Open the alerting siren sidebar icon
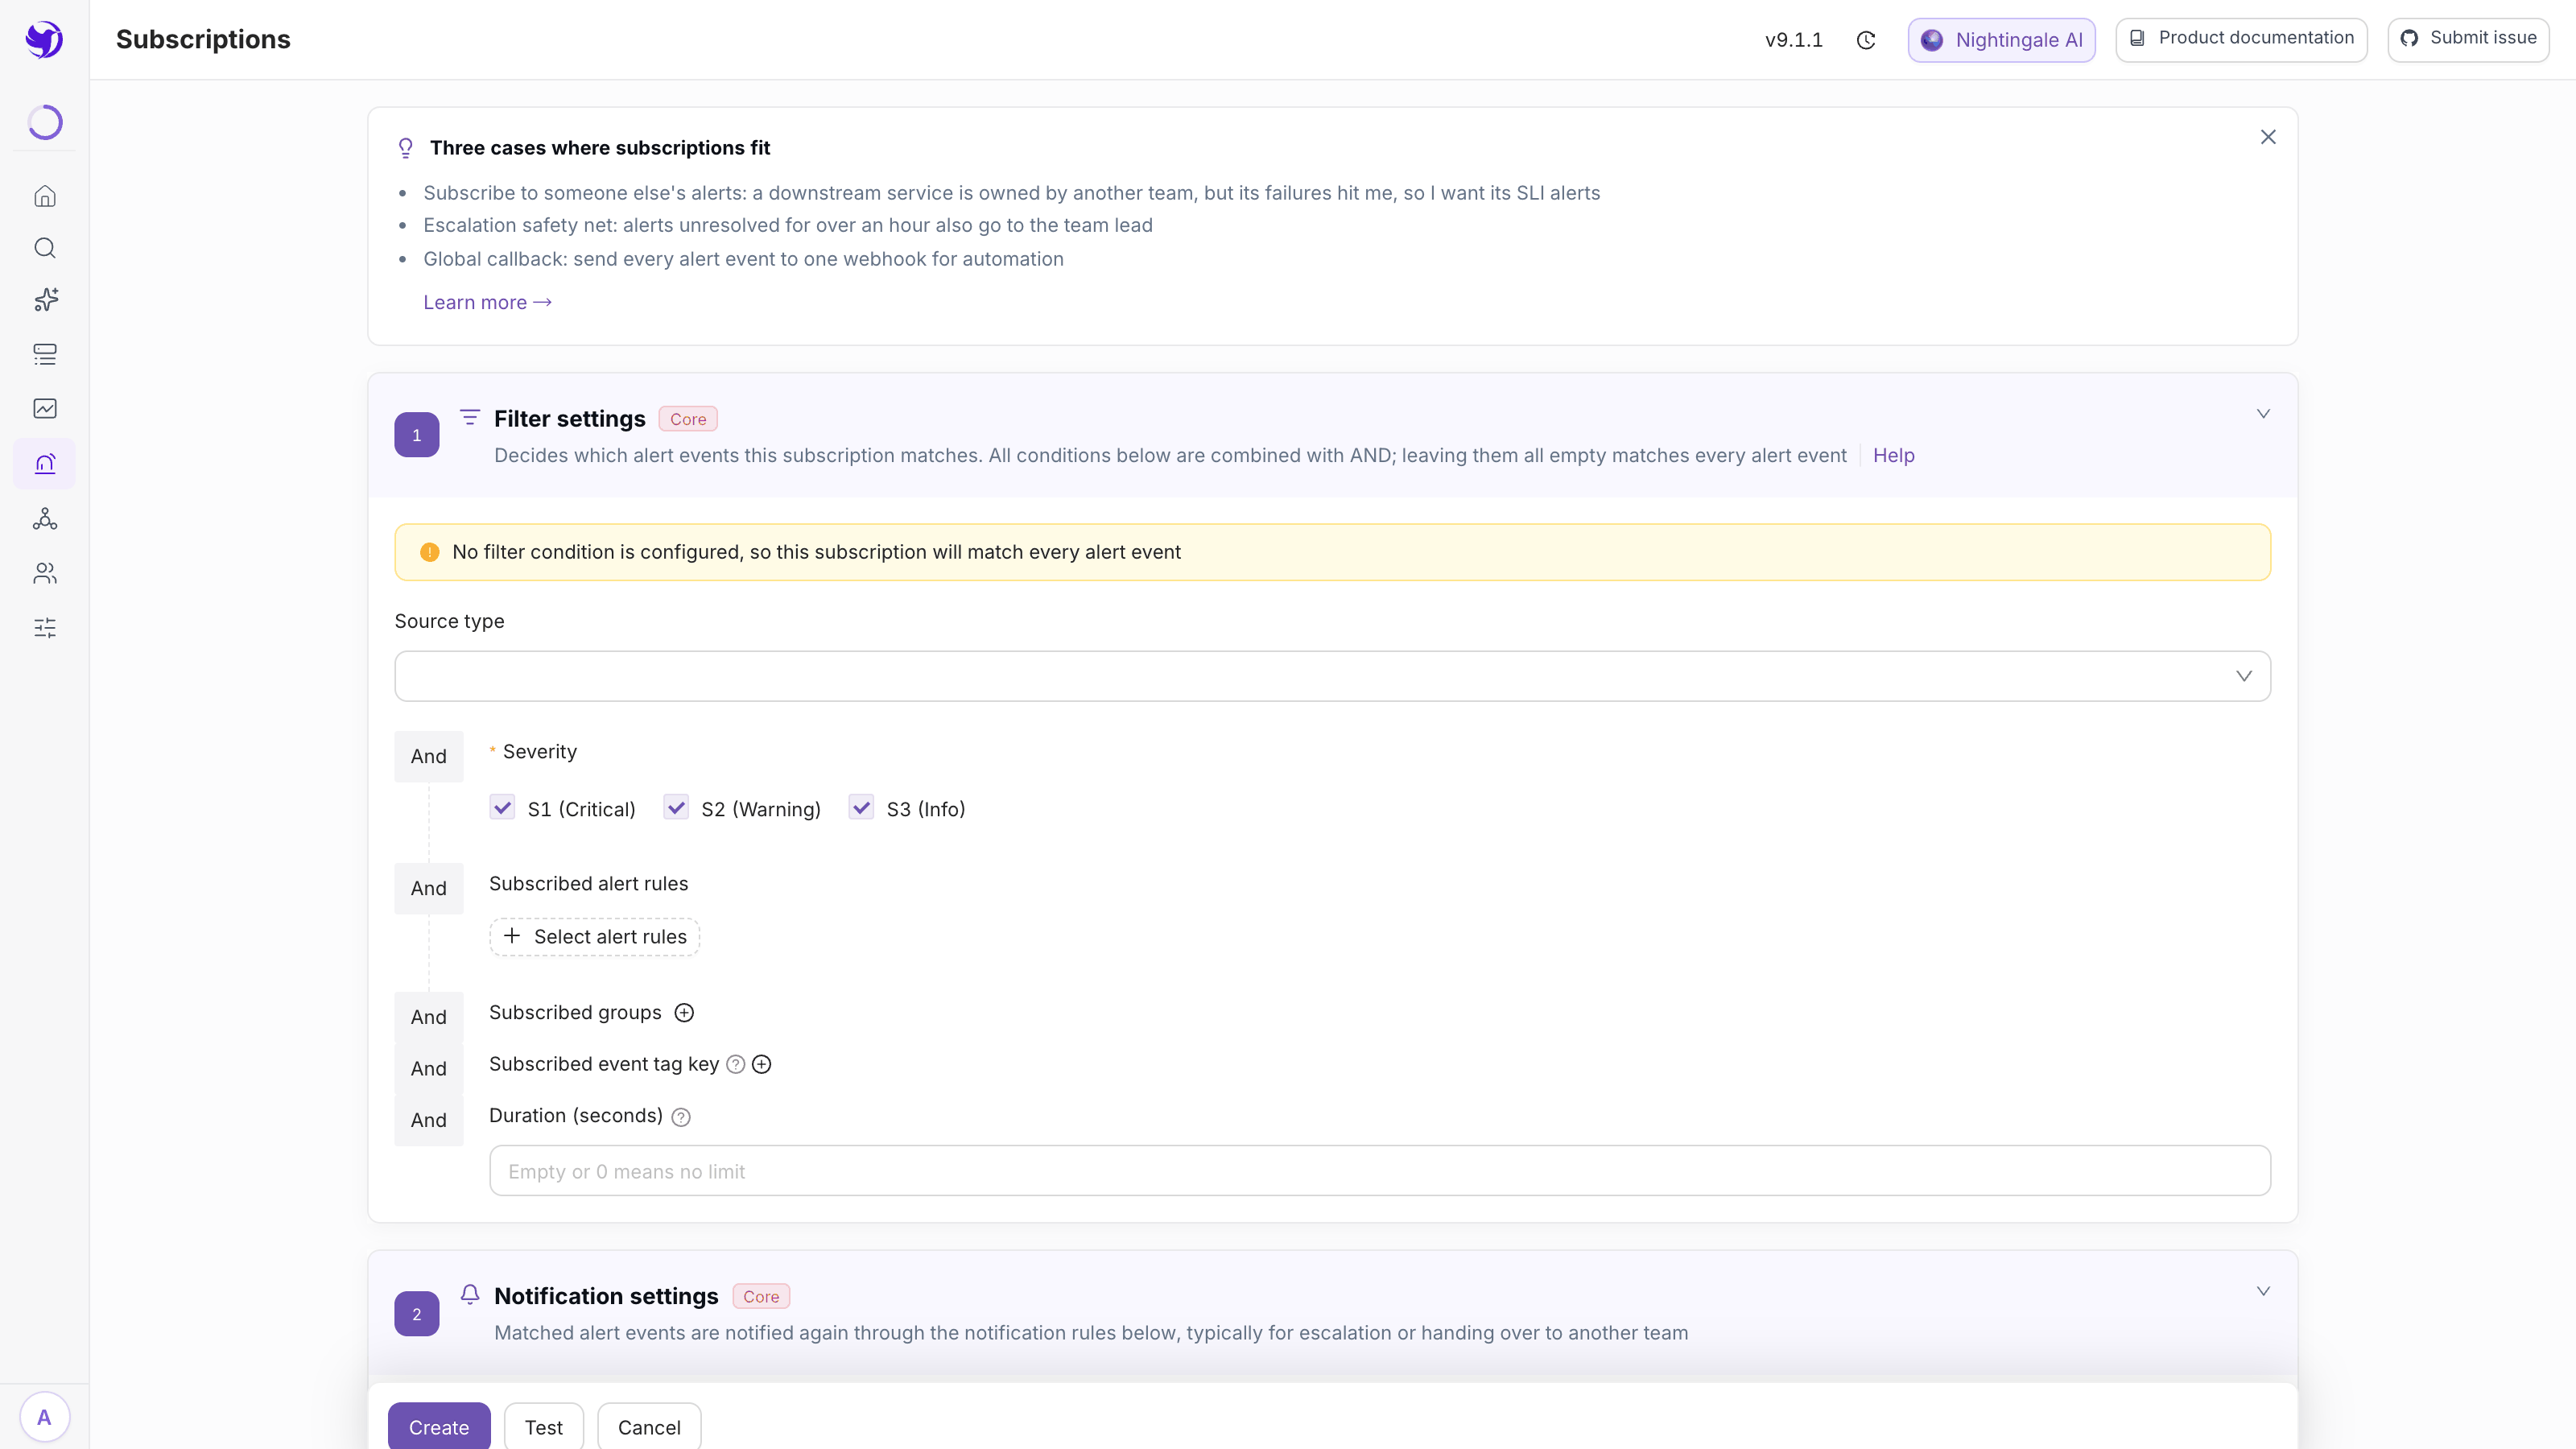 coord(45,464)
